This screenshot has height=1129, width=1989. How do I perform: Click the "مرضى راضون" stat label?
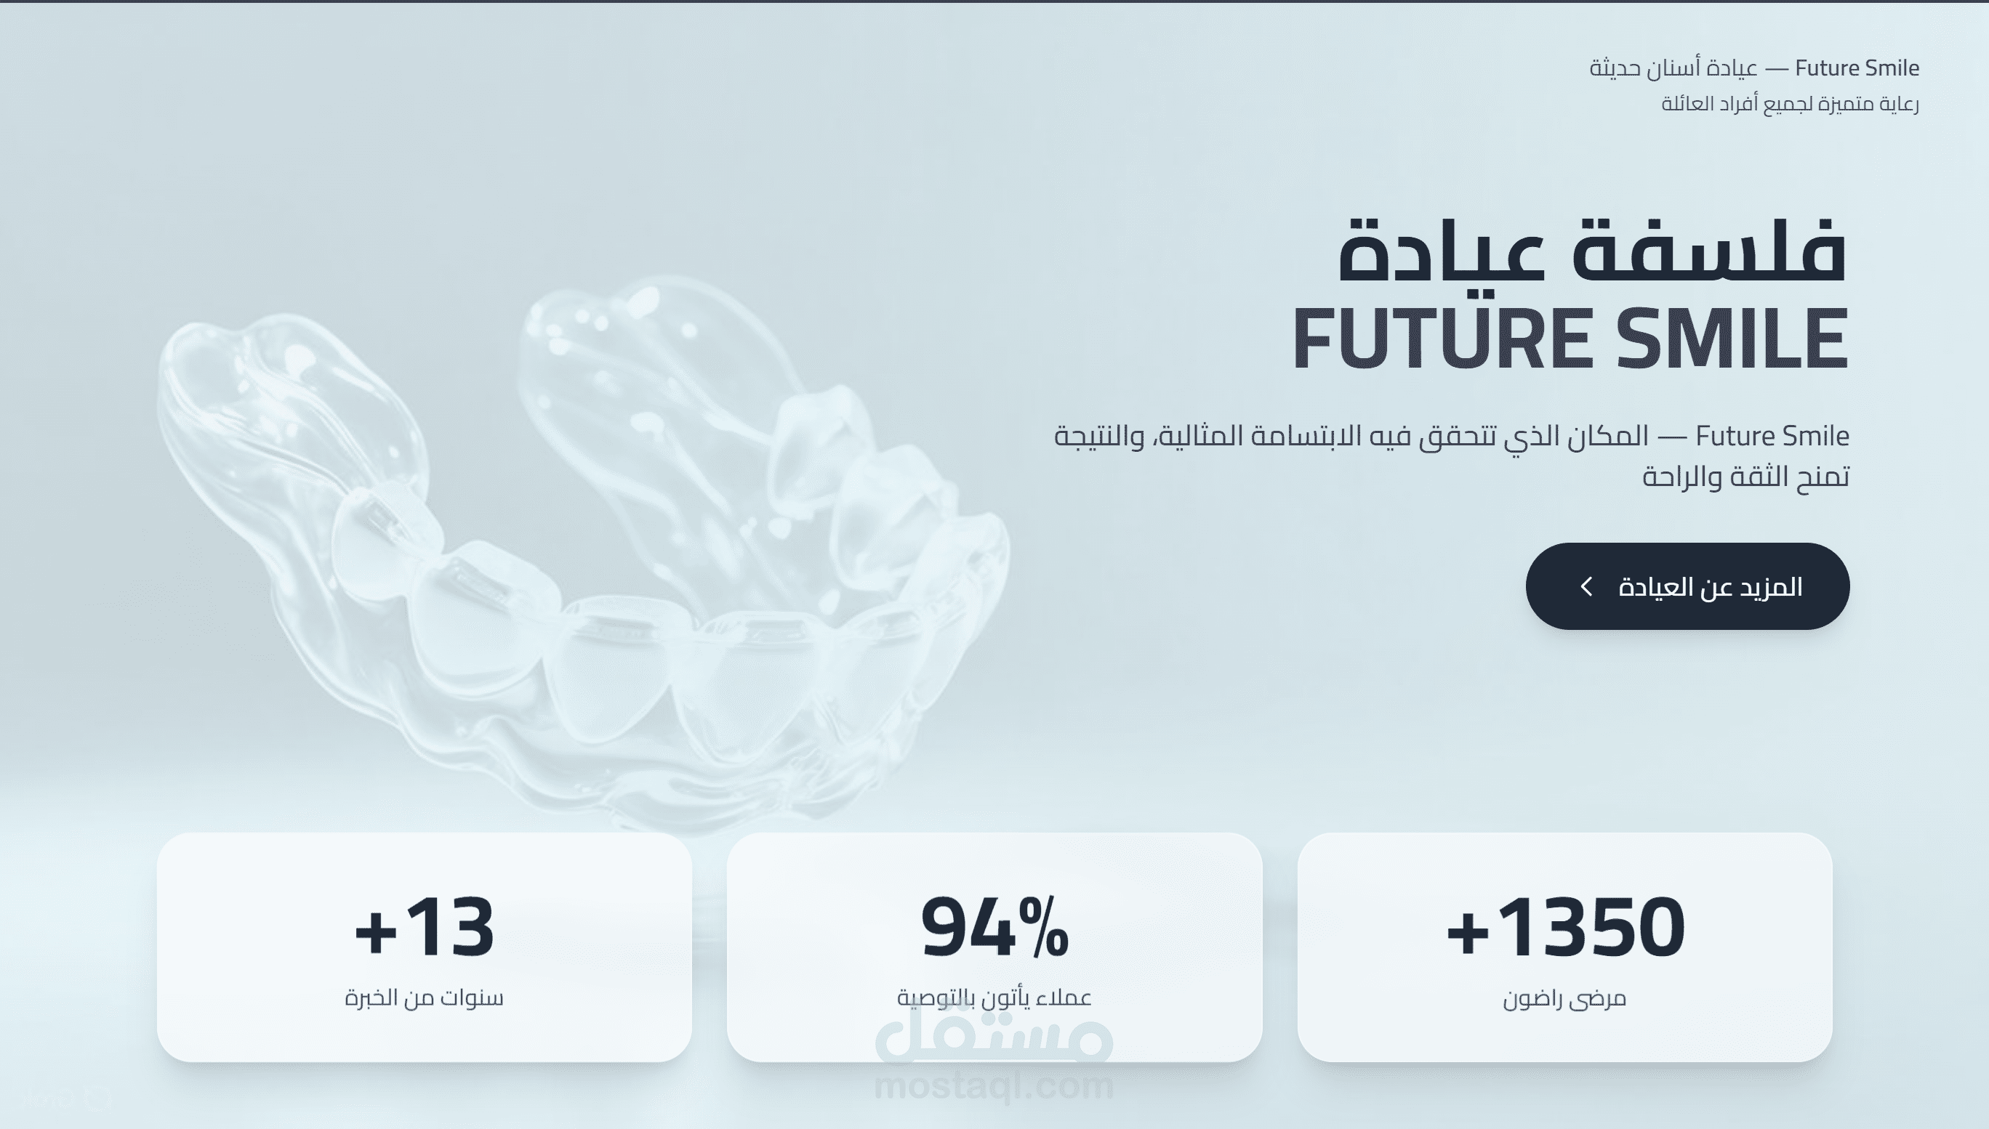point(1564,998)
